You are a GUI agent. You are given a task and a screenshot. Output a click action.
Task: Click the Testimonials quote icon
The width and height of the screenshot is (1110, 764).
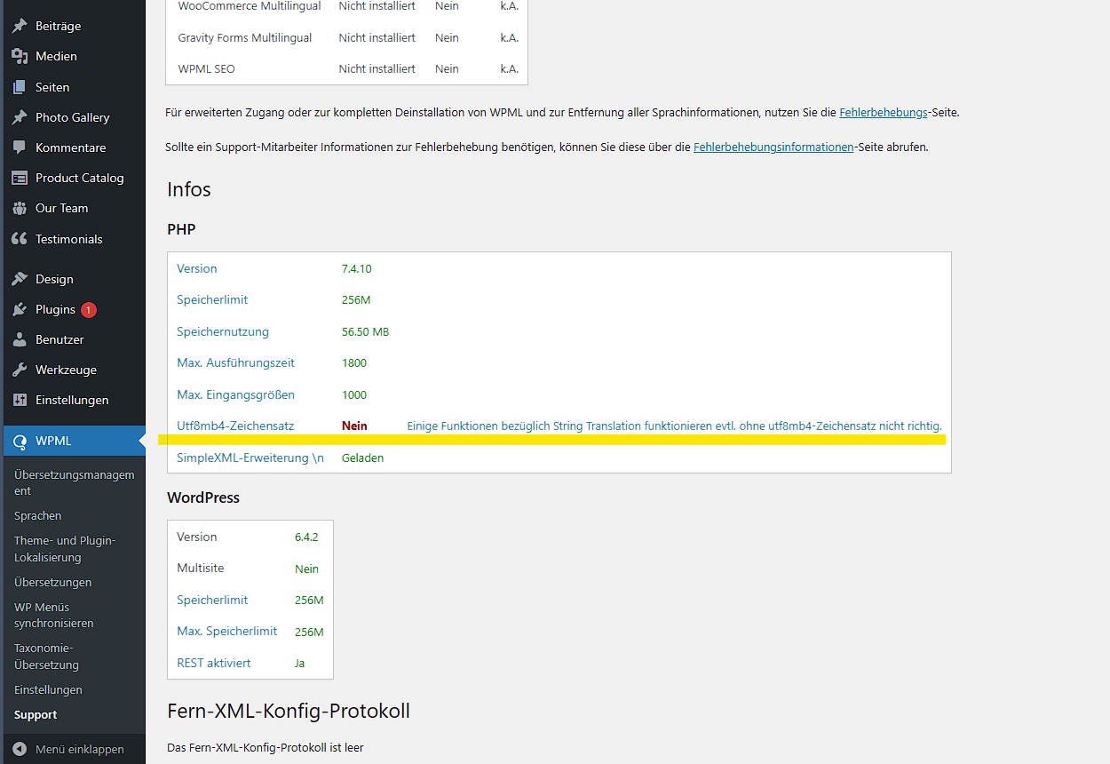tap(20, 239)
